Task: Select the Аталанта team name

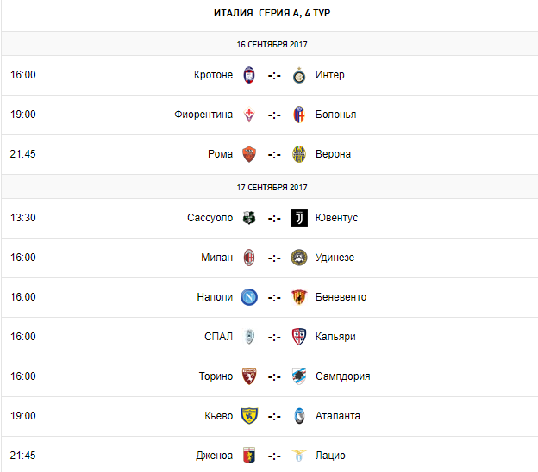Action: pyautogui.click(x=338, y=416)
